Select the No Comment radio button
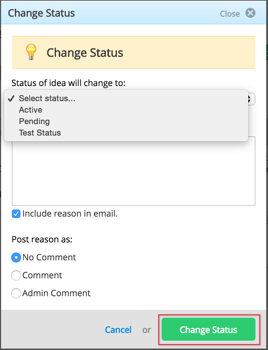Viewport: 268px width, 350px height. (16, 257)
